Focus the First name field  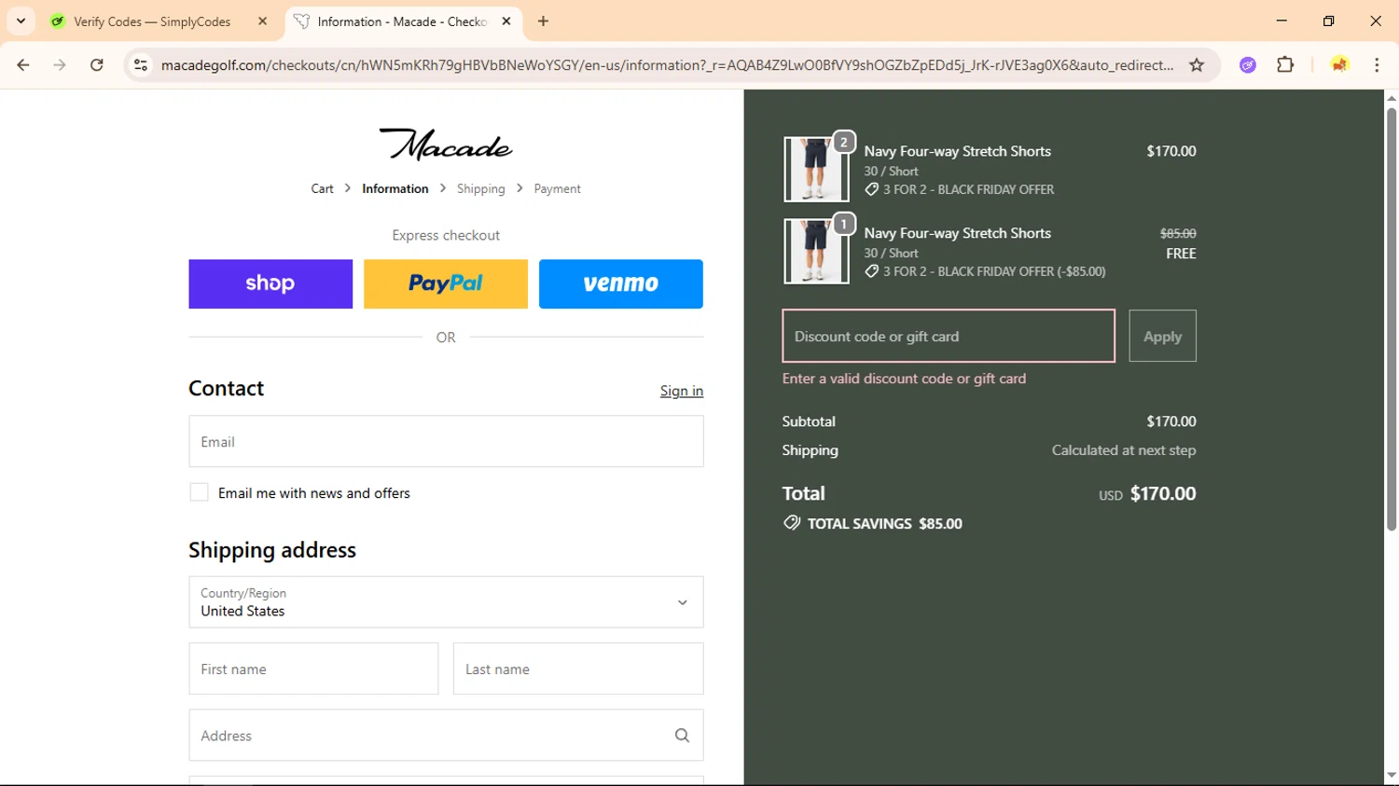(313, 669)
